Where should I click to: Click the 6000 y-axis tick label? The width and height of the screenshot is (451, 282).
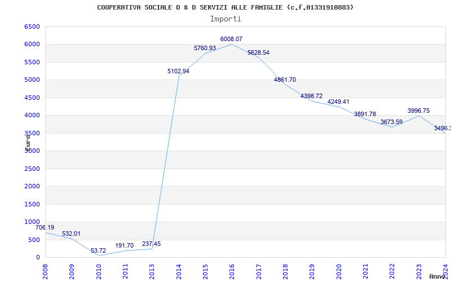(x=32, y=45)
